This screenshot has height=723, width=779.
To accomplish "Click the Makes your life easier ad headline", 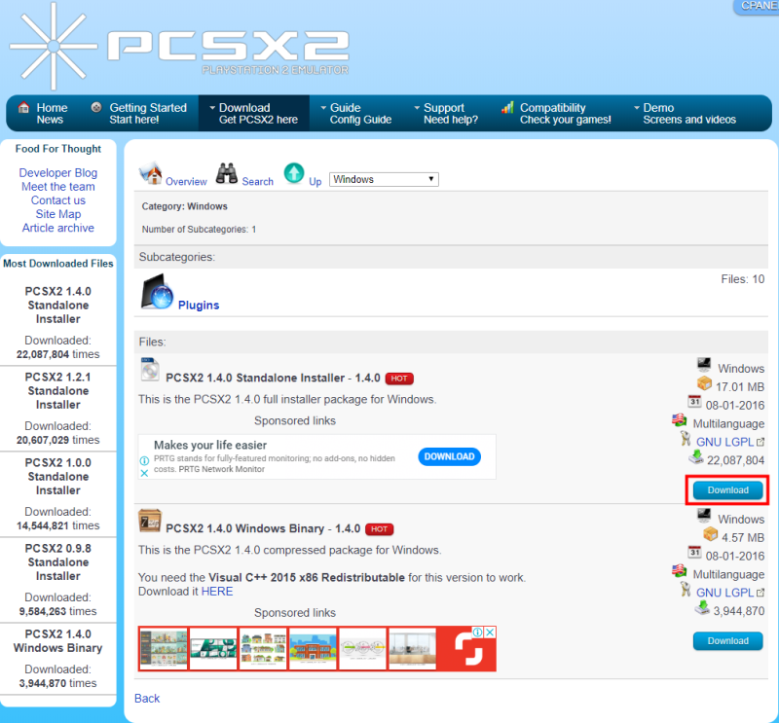I will 210,445.
